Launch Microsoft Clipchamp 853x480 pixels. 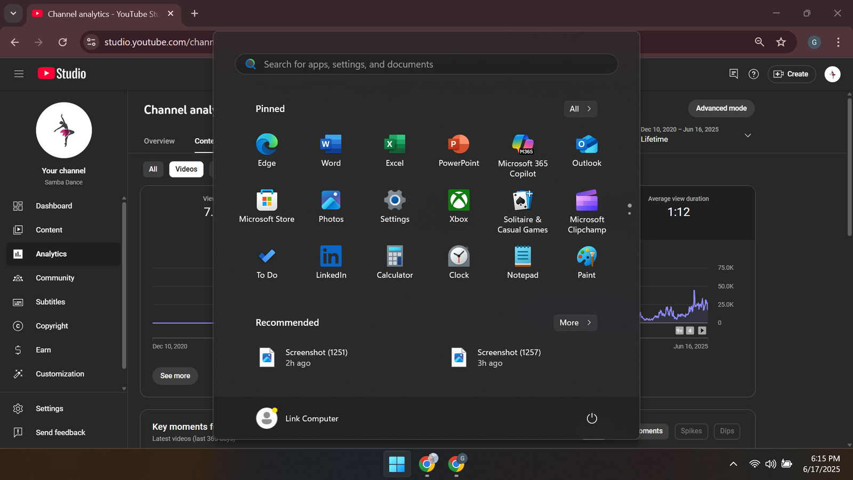(586, 211)
